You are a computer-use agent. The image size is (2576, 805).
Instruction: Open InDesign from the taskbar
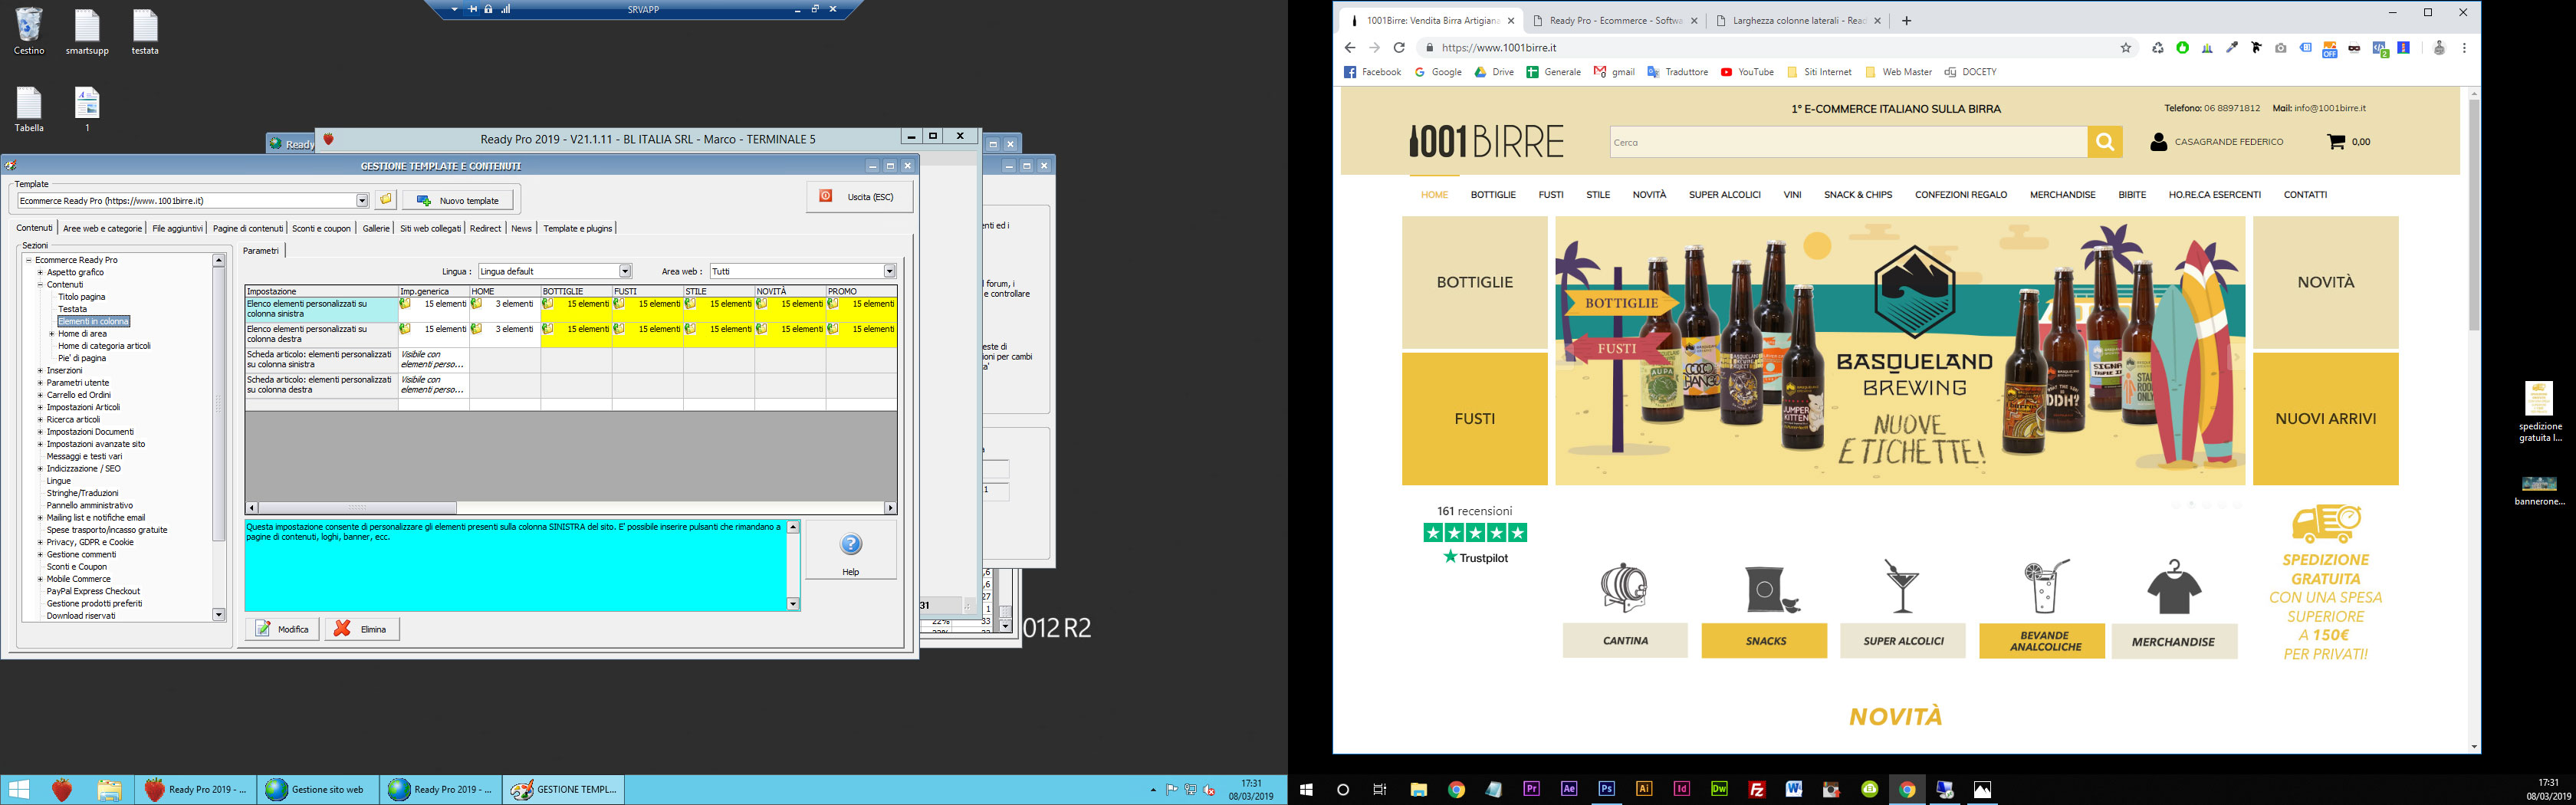[1681, 789]
